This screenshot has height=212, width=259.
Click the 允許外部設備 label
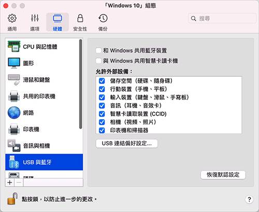(x=114, y=72)
